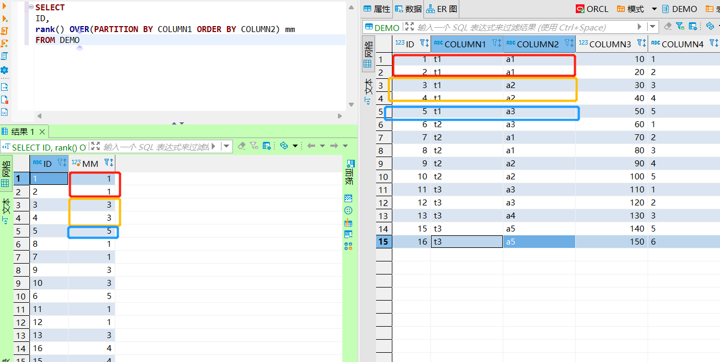720x362 pixels.
Task: Maximize the results panel view
Action: (x=95, y=146)
